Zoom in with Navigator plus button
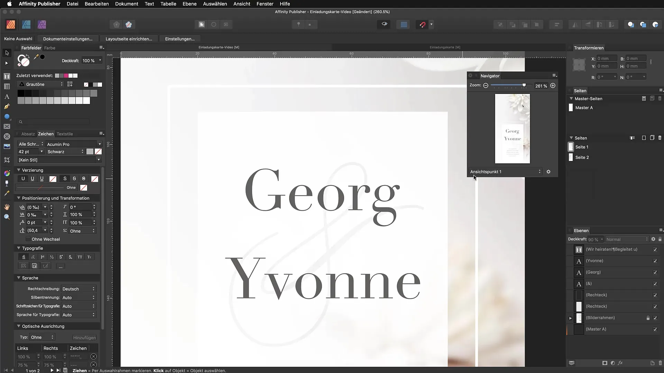 (553, 86)
